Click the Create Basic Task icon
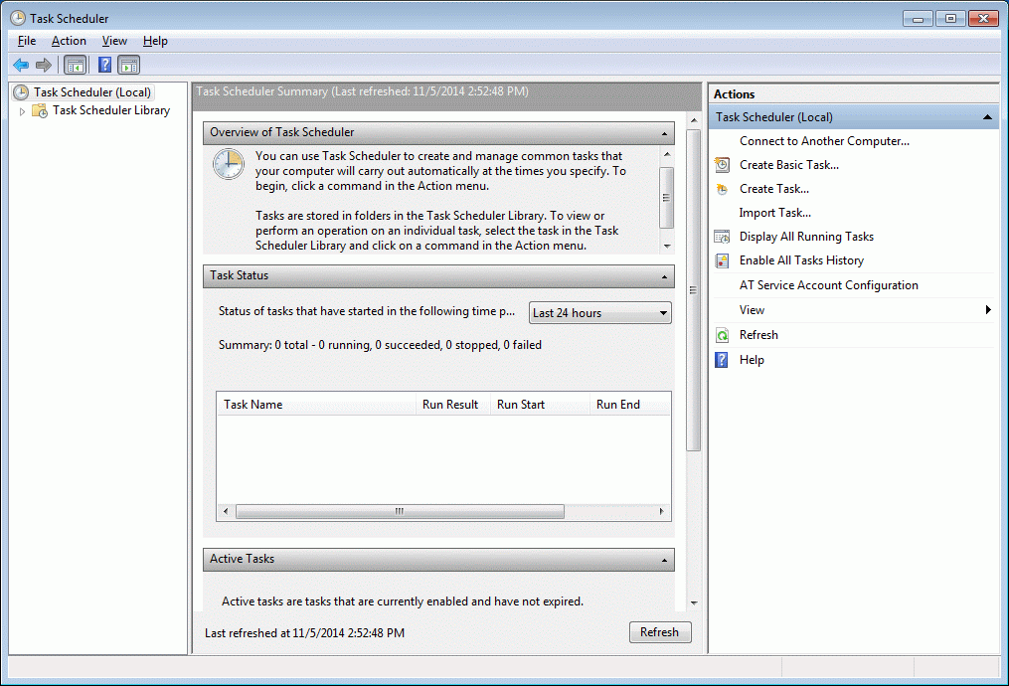1009x686 pixels. (x=723, y=164)
